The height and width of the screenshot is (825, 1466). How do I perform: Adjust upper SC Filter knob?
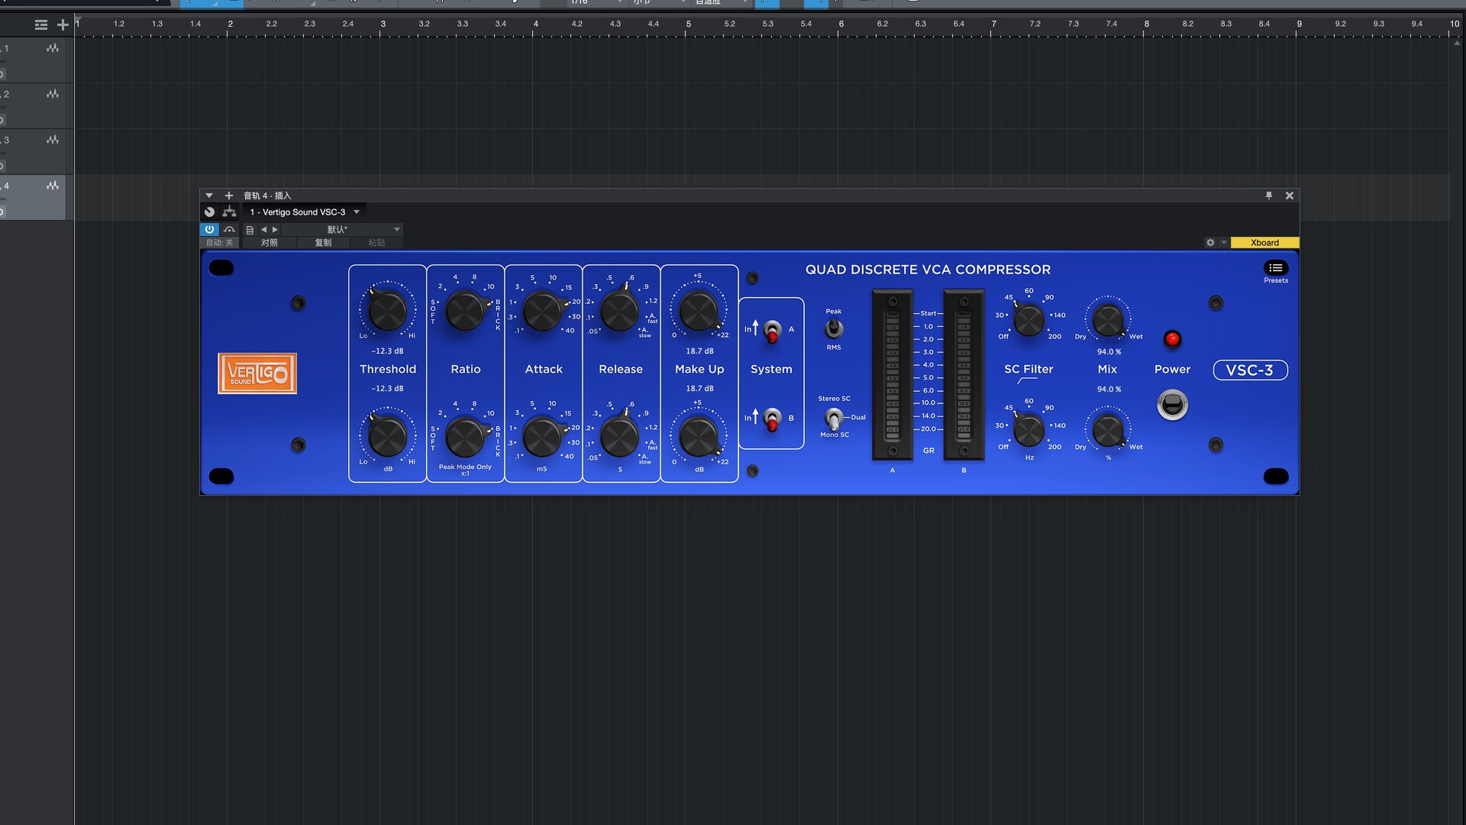[x=1028, y=320]
